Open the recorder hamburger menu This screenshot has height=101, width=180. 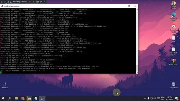(x=2, y=2)
